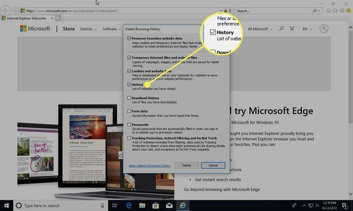Click the account sign-in avatar icon

324,29
